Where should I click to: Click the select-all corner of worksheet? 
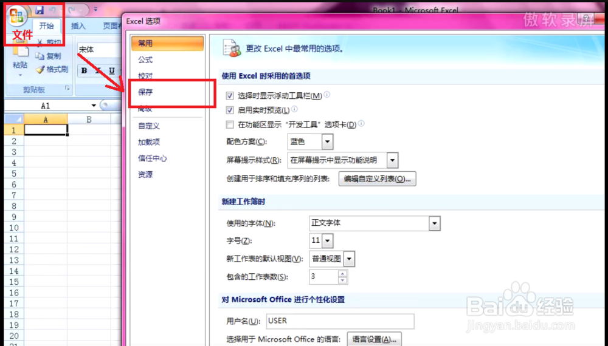tap(14, 119)
